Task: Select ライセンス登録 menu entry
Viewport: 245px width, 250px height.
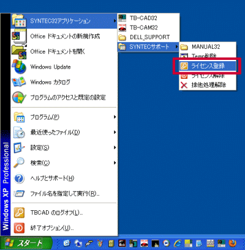Action: pyautogui.click(x=208, y=66)
